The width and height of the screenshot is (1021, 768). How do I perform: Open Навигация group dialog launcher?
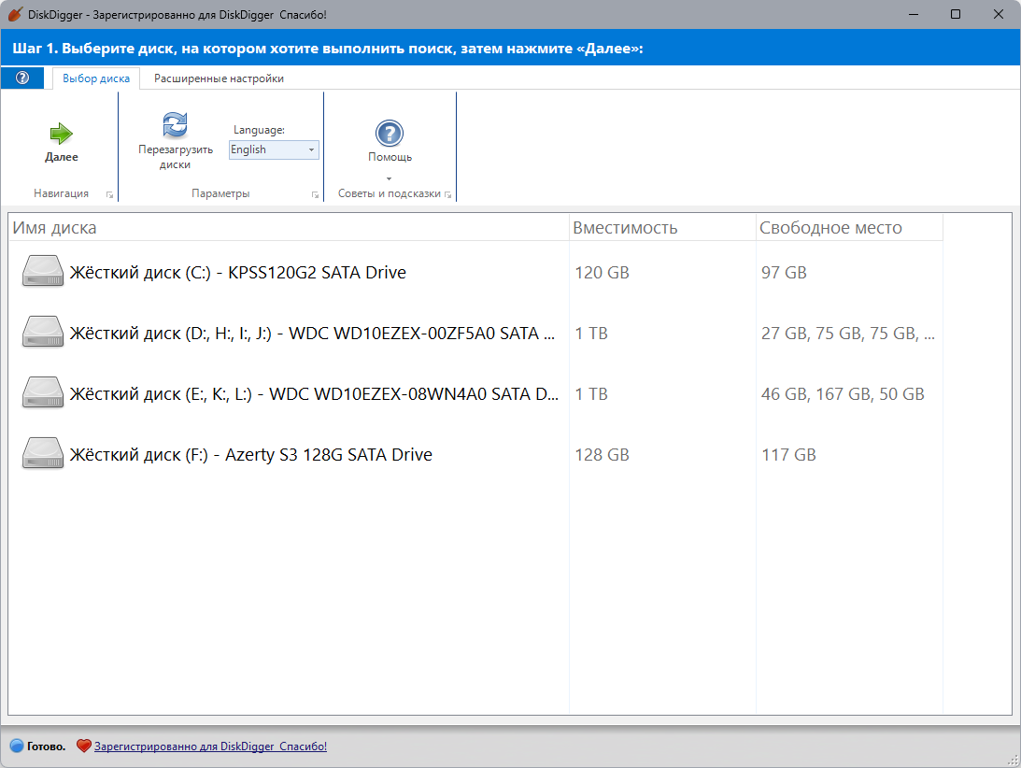point(109,194)
